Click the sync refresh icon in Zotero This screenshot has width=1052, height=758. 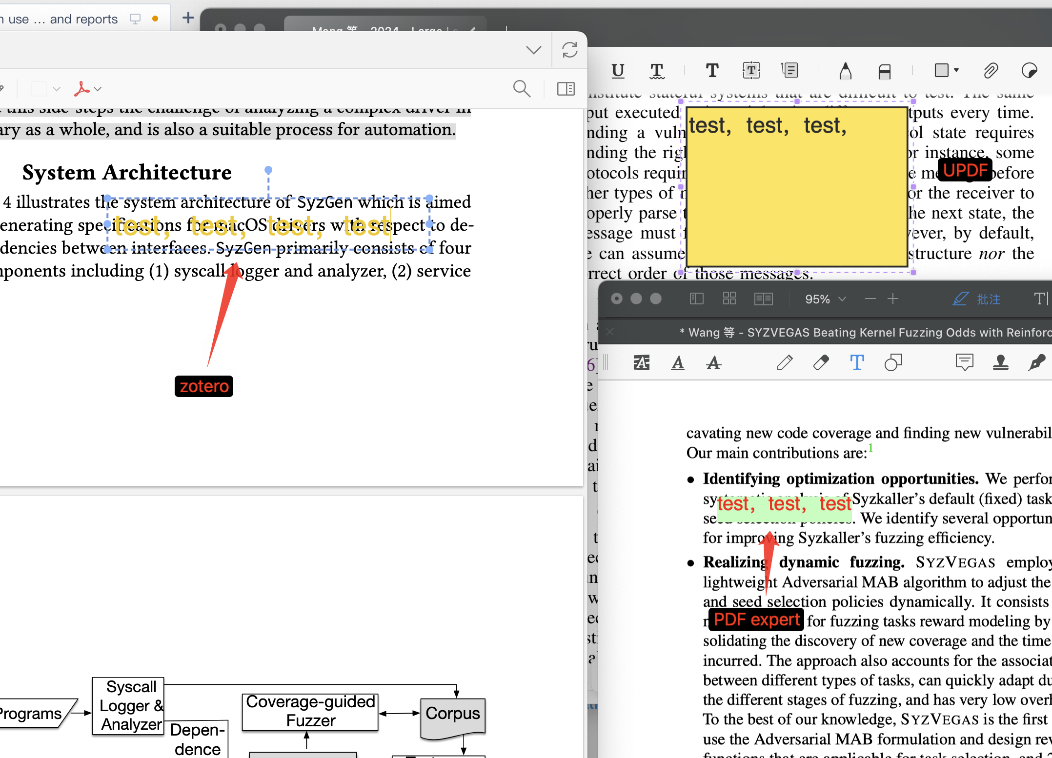pyautogui.click(x=569, y=50)
